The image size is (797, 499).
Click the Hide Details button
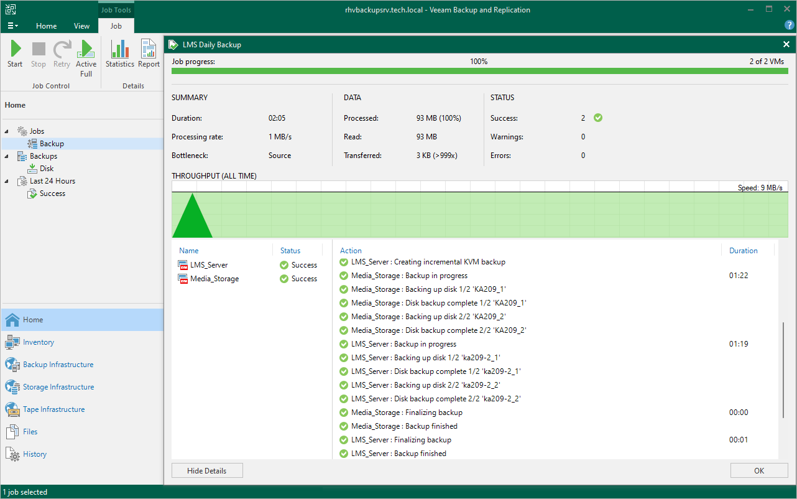click(x=207, y=471)
